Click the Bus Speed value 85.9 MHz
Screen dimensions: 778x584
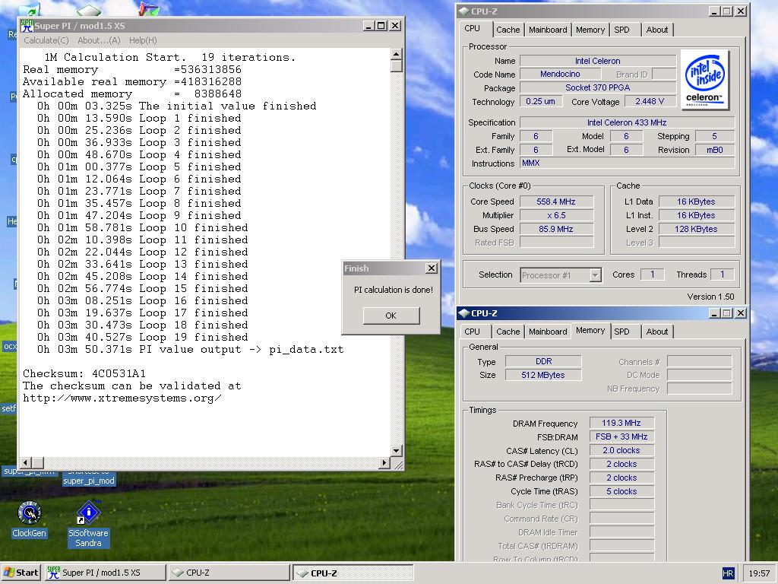pyautogui.click(x=555, y=229)
